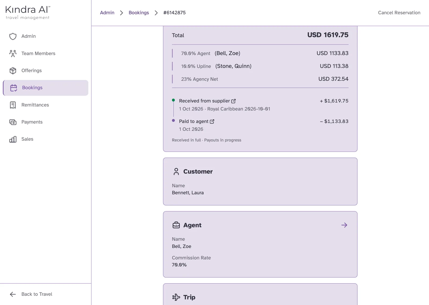Click Bookings breadcrumb link
This screenshot has width=429, height=305.
[x=139, y=13]
